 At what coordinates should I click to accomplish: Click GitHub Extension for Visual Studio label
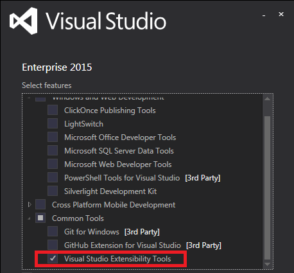[x=123, y=245]
